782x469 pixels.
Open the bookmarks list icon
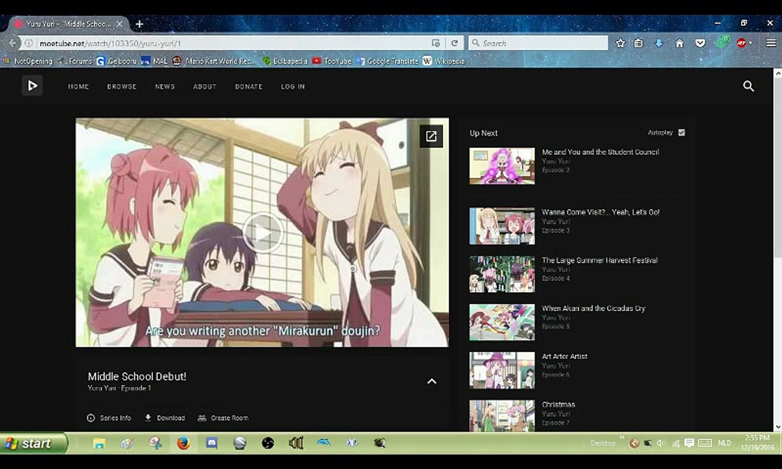coord(638,43)
